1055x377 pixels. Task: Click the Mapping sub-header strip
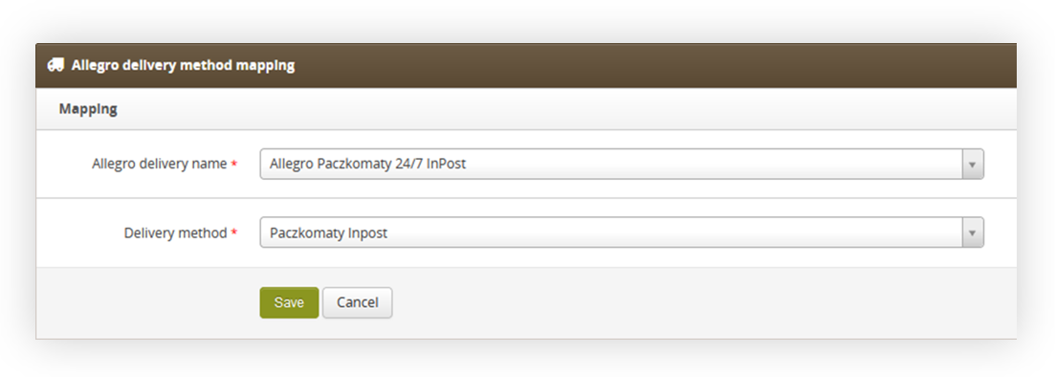point(526,109)
